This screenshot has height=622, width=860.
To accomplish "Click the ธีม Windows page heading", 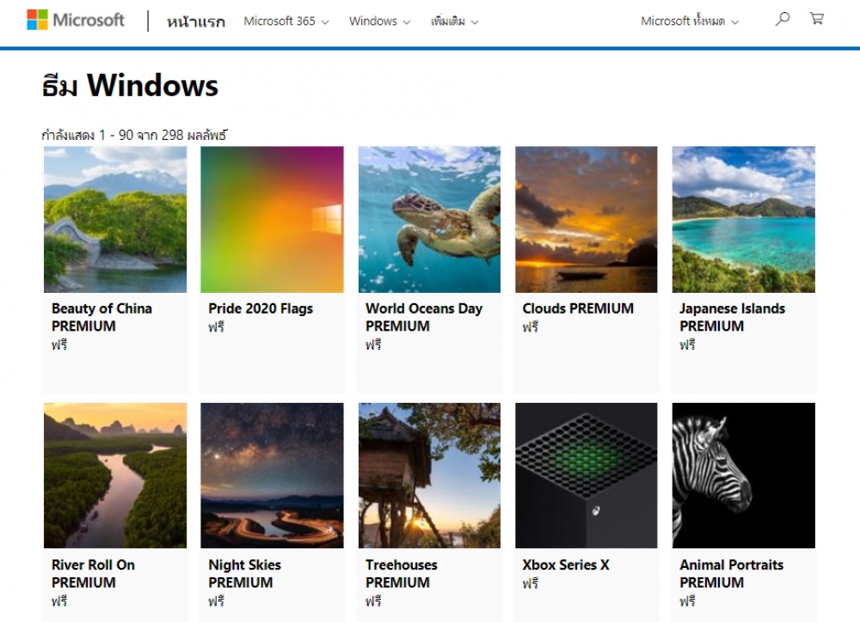I will click(x=131, y=86).
